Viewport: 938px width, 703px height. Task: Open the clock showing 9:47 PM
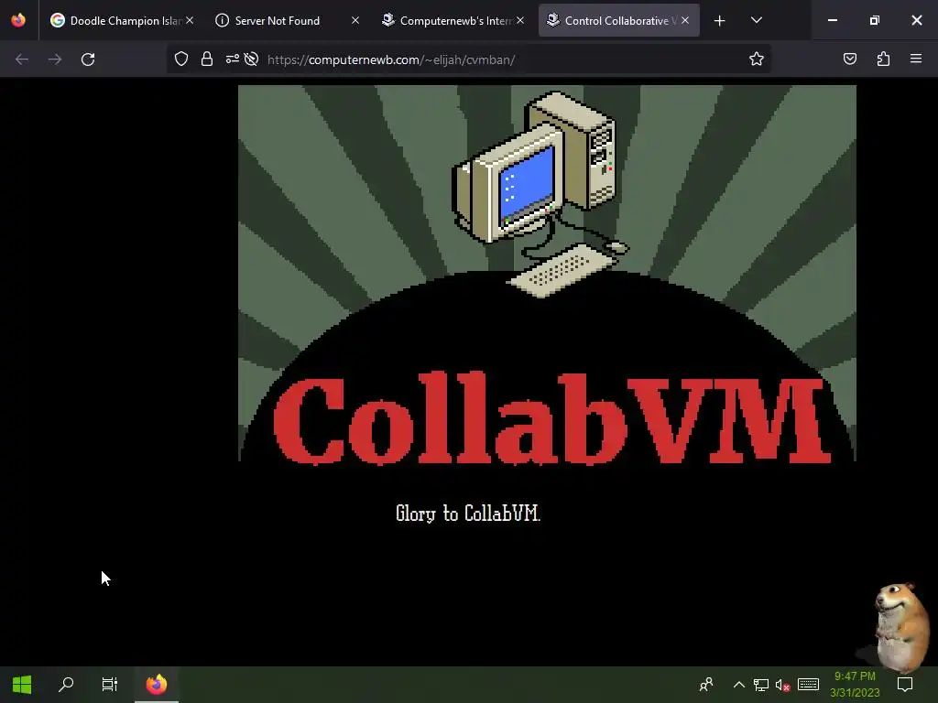(x=855, y=685)
